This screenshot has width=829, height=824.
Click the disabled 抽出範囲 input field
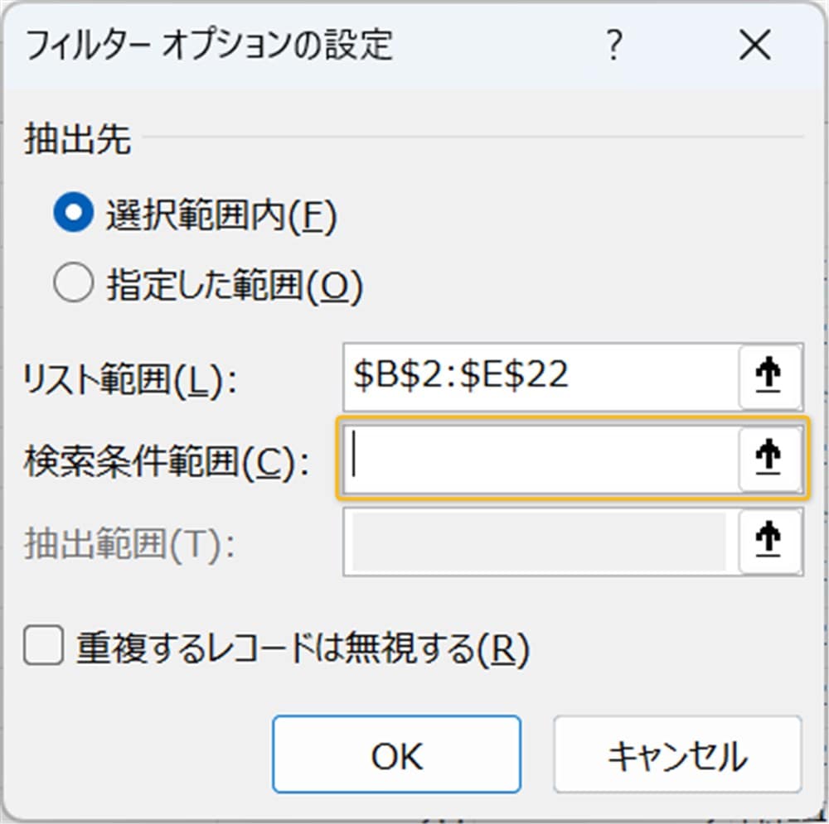(539, 542)
